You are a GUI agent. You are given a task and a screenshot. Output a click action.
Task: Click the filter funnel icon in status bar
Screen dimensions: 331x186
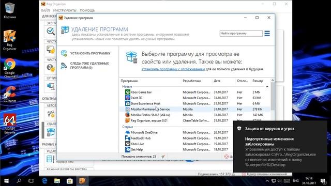pyautogui.click(x=163, y=157)
